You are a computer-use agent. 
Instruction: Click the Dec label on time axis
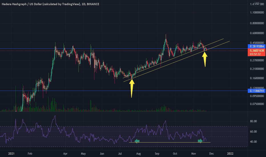pos(211,154)
